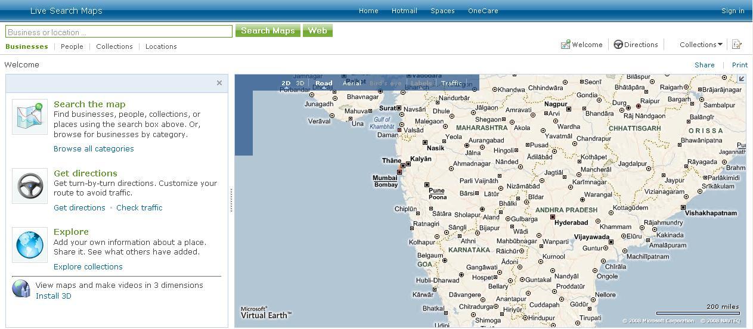Open Hotmail in top navigation

(404, 11)
